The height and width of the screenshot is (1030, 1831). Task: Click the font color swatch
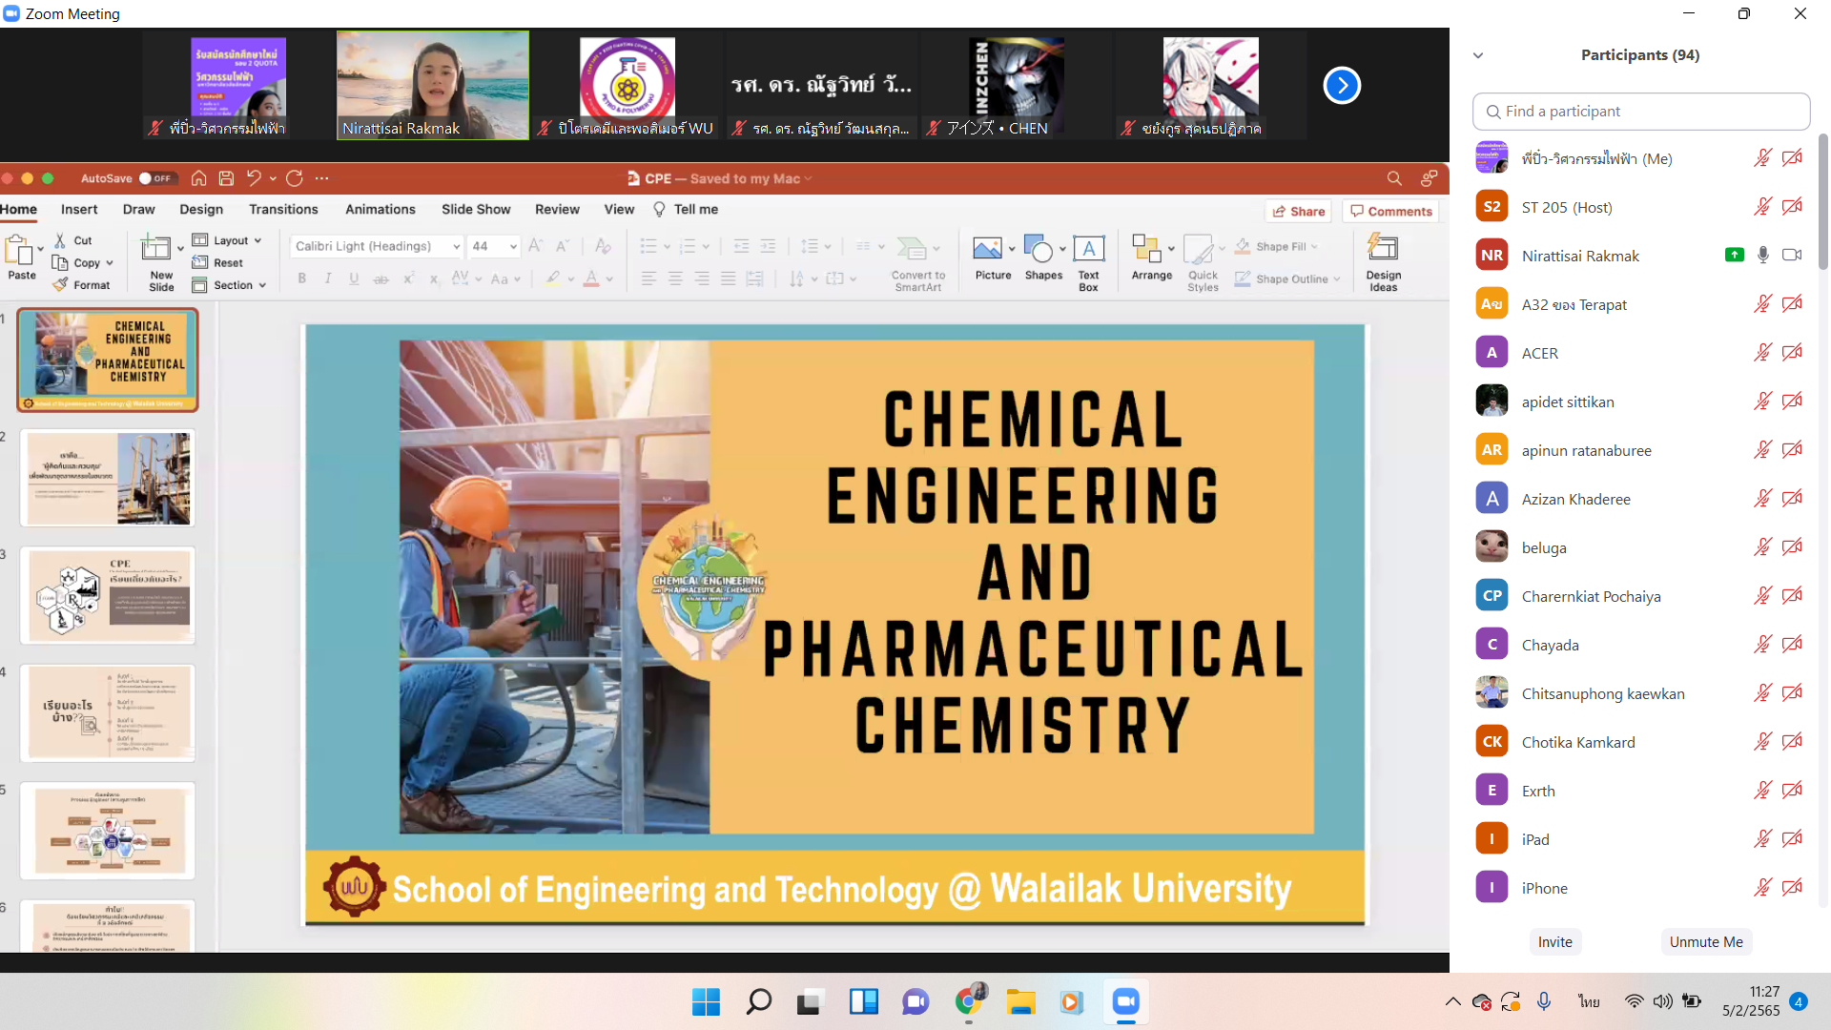pos(591,278)
